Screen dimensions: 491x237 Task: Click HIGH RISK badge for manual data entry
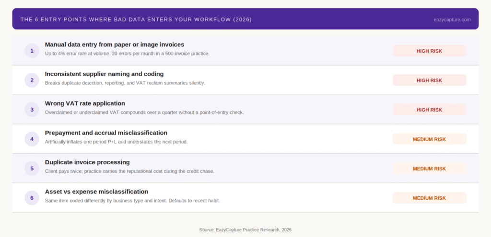click(x=429, y=51)
